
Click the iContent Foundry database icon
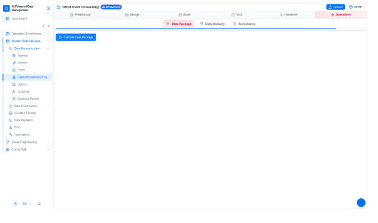[x=11, y=113]
